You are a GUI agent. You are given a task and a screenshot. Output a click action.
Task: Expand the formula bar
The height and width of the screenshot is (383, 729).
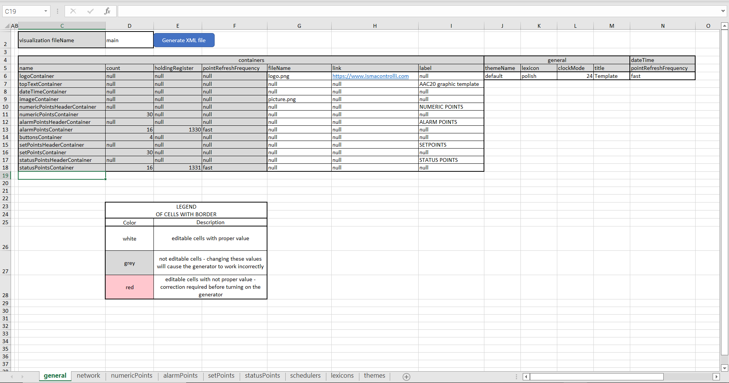click(723, 11)
